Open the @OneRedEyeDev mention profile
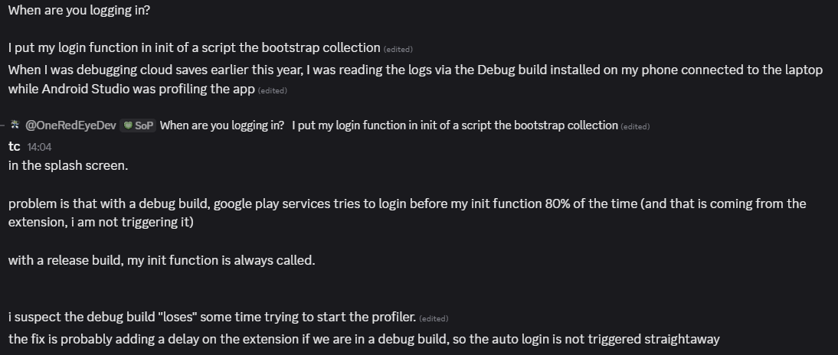 pyautogui.click(x=70, y=125)
